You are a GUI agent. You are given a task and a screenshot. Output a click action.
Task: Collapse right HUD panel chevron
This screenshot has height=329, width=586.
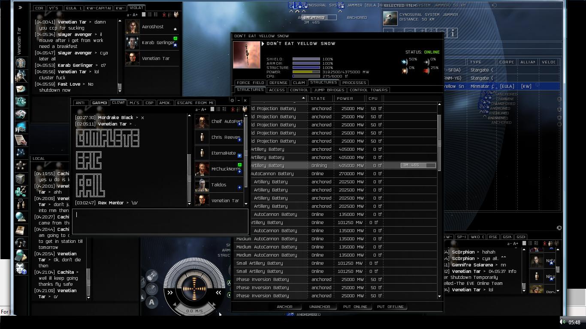point(218,293)
